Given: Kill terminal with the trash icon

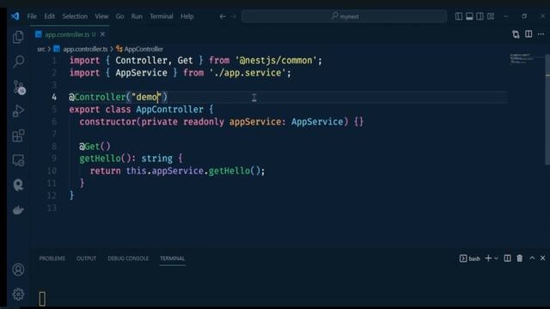Looking at the screenshot, I should click(519, 258).
